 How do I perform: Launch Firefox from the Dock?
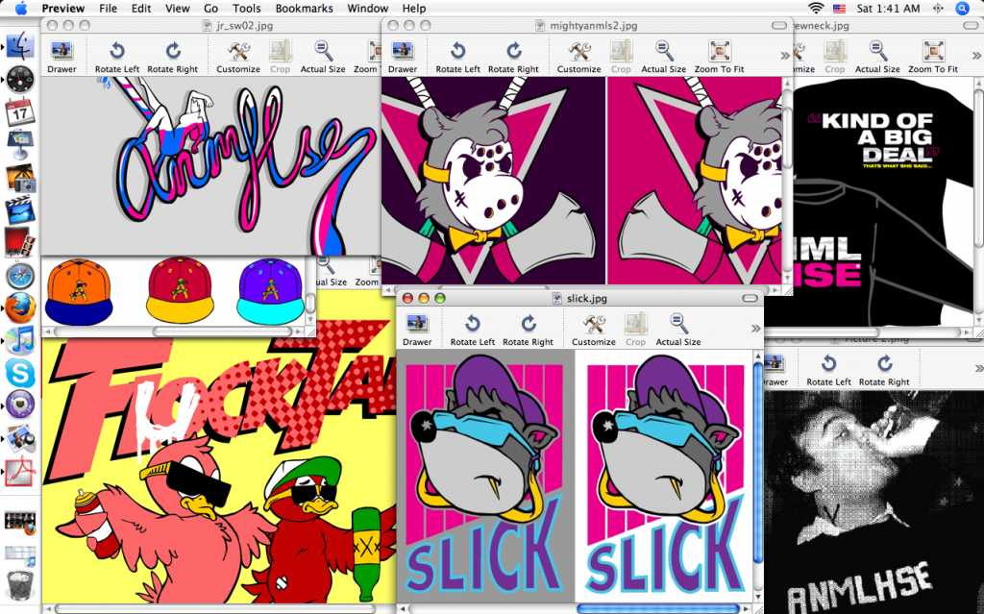pos(20,308)
